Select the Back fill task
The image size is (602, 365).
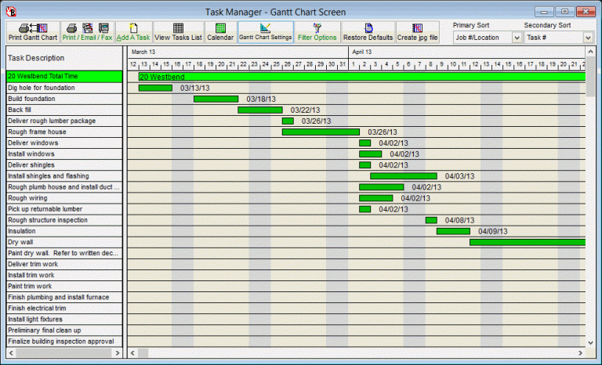[x=64, y=110]
